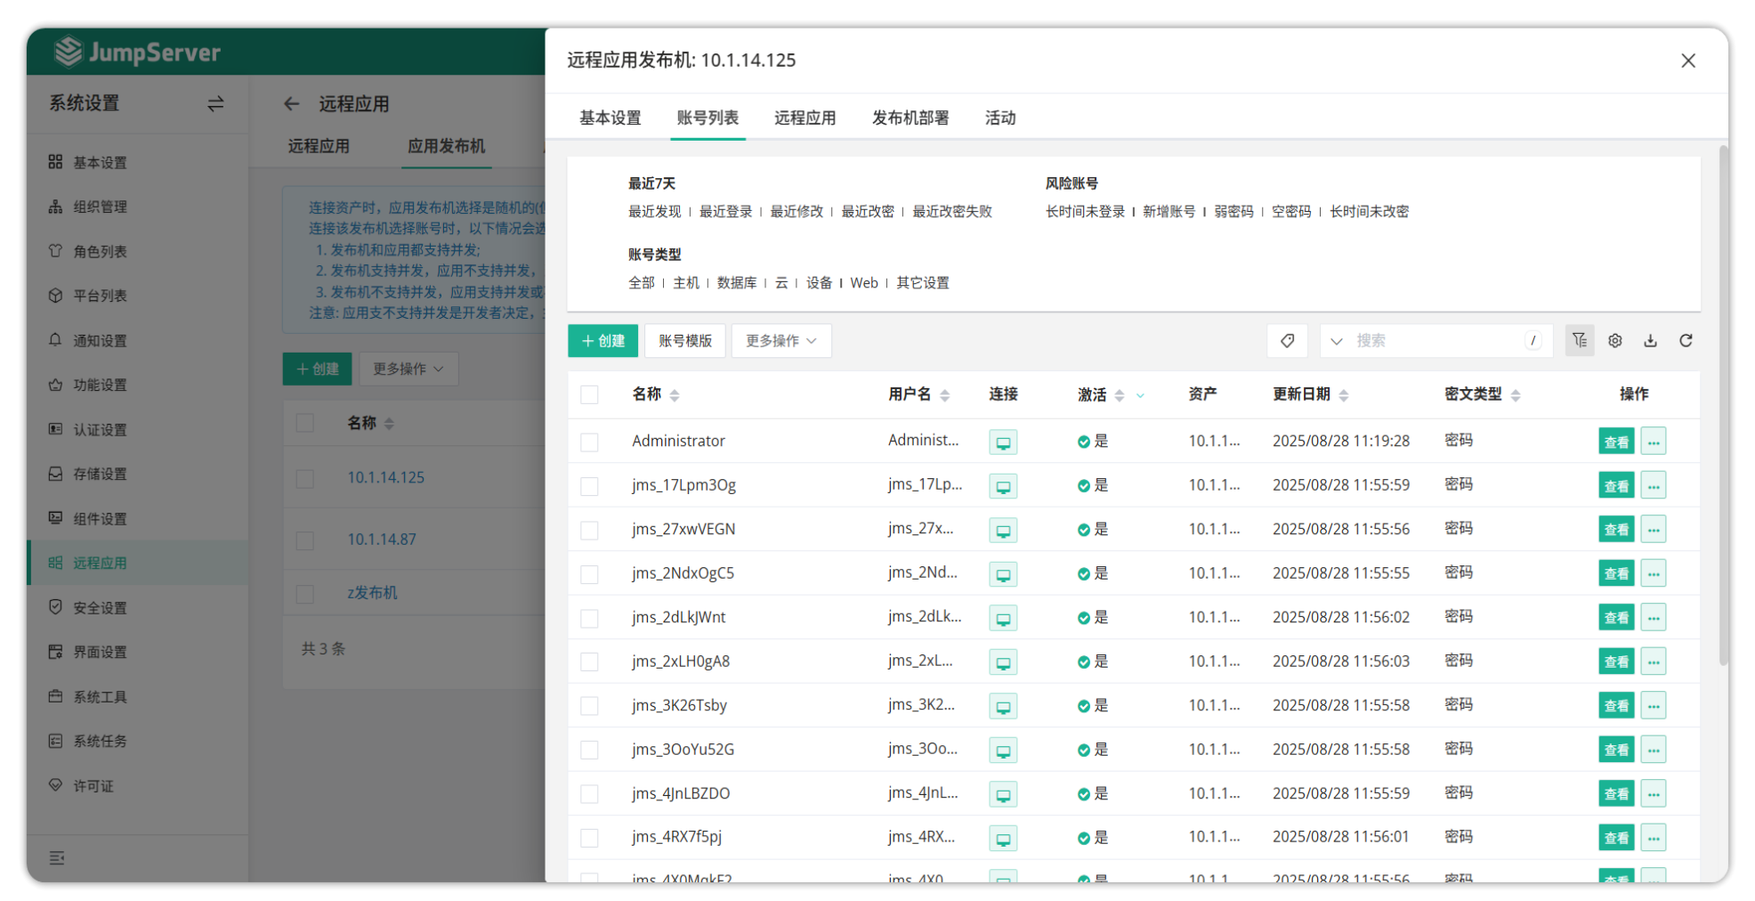This screenshot has height=901, width=1755.
Task: Click connect icon for Administrator account
Action: pyautogui.click(x=1003, y=442)
